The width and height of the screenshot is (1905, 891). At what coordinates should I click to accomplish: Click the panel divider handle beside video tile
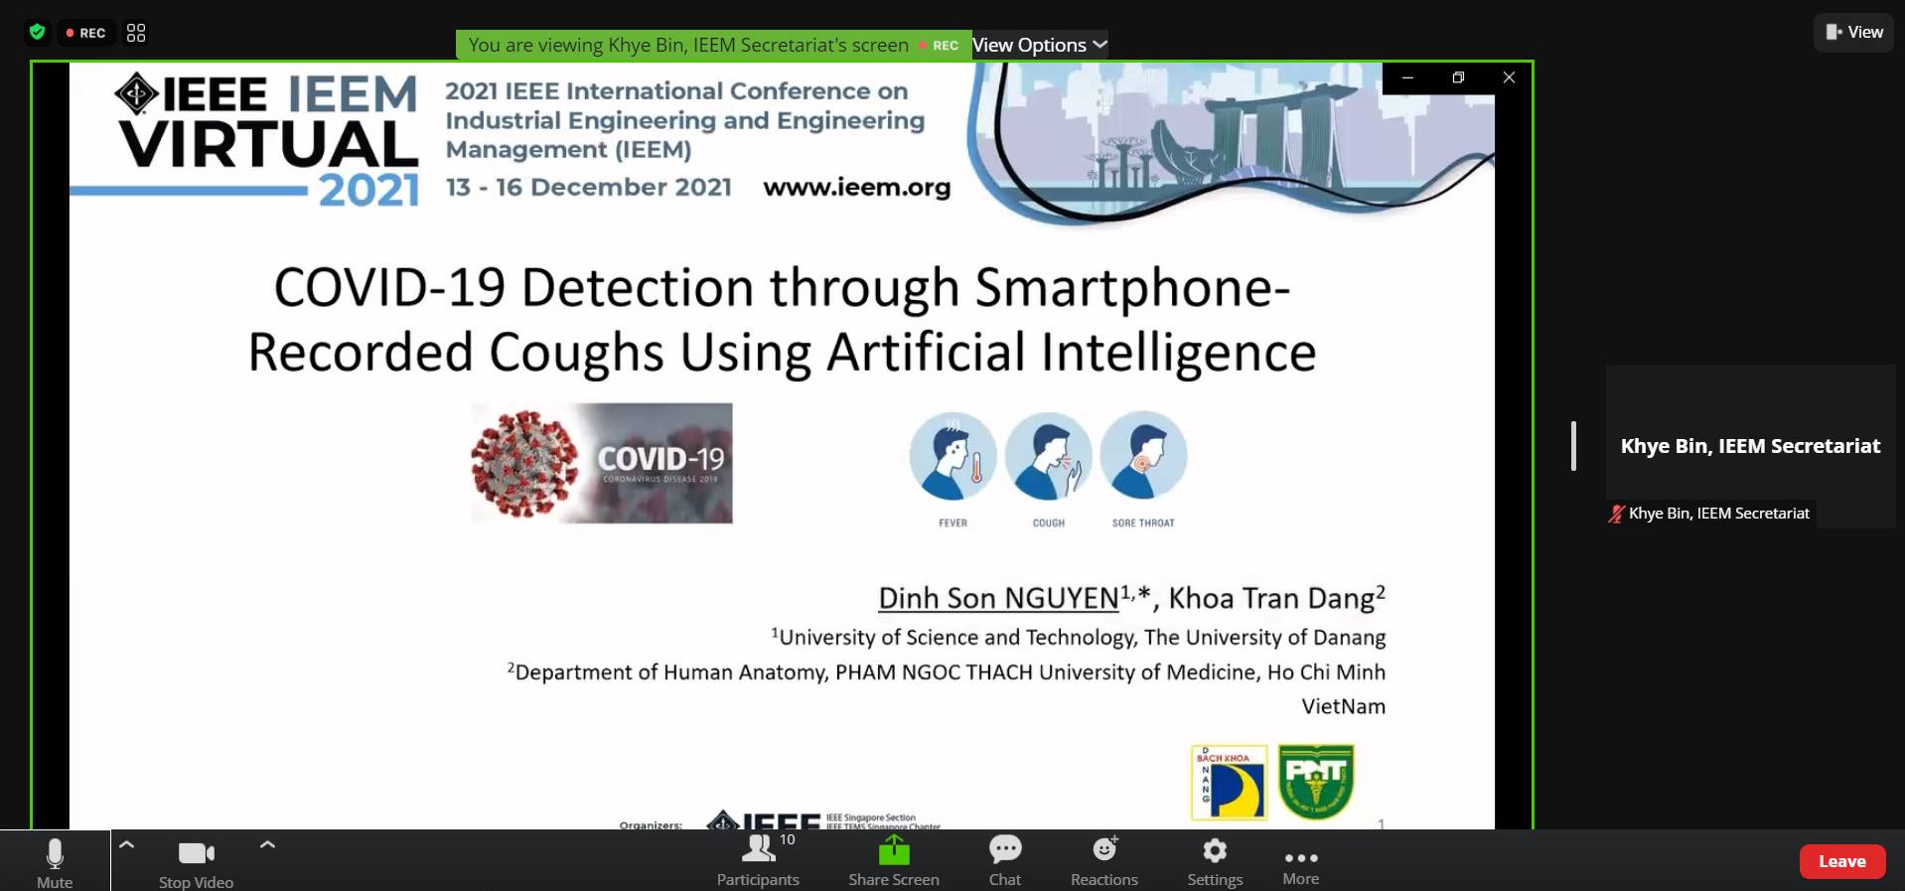[x=1573, y=446]
